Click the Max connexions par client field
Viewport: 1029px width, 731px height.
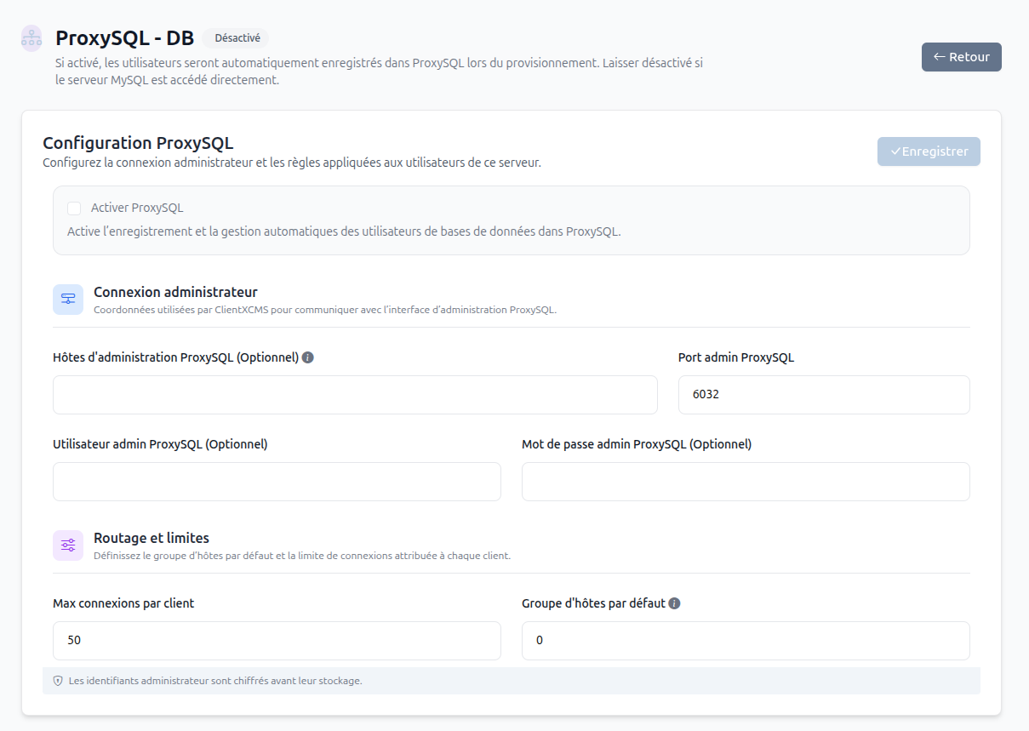pos(277,641)
